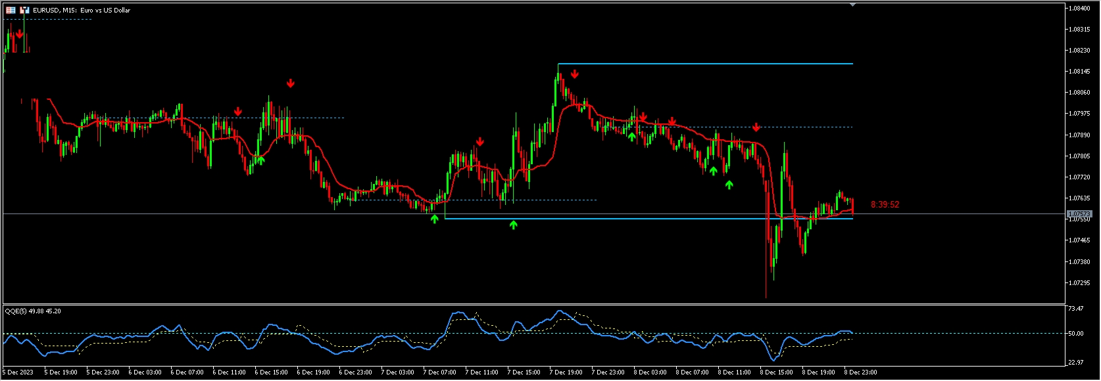The width and height of the screenshot is (1101, 381).
Task: Click the 6 Dec 19:00 time label
Action: [x=314, y=372]
